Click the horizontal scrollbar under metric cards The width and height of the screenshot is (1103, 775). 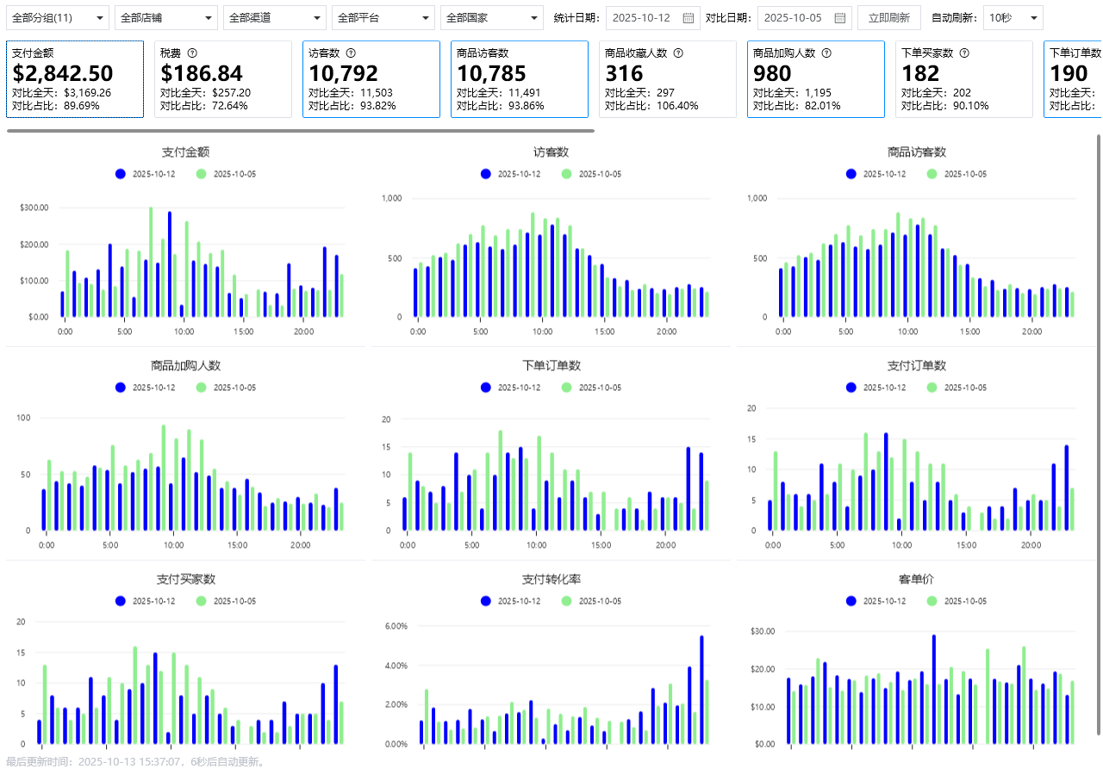(300, 131)
